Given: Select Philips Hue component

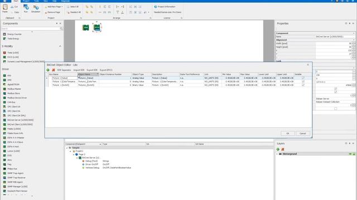Looking at the screenshot, I should (x=10, y=169).
